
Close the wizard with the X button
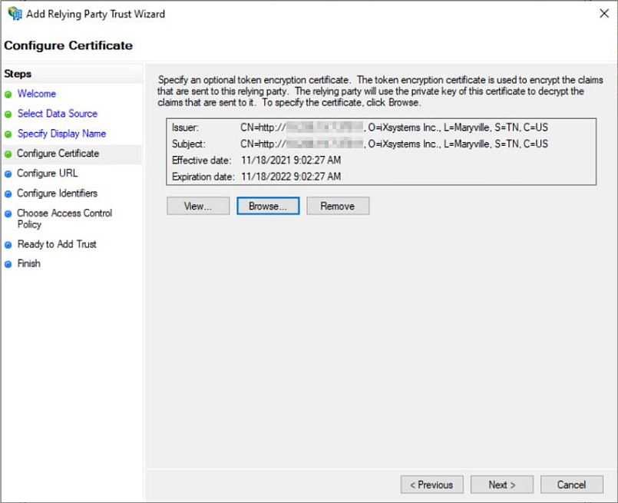(604, 13)
